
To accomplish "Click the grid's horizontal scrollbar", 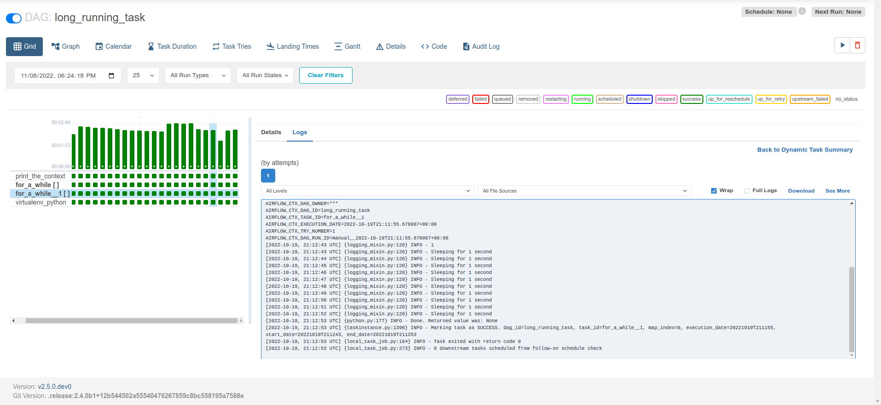I will [x=131, y=321].
